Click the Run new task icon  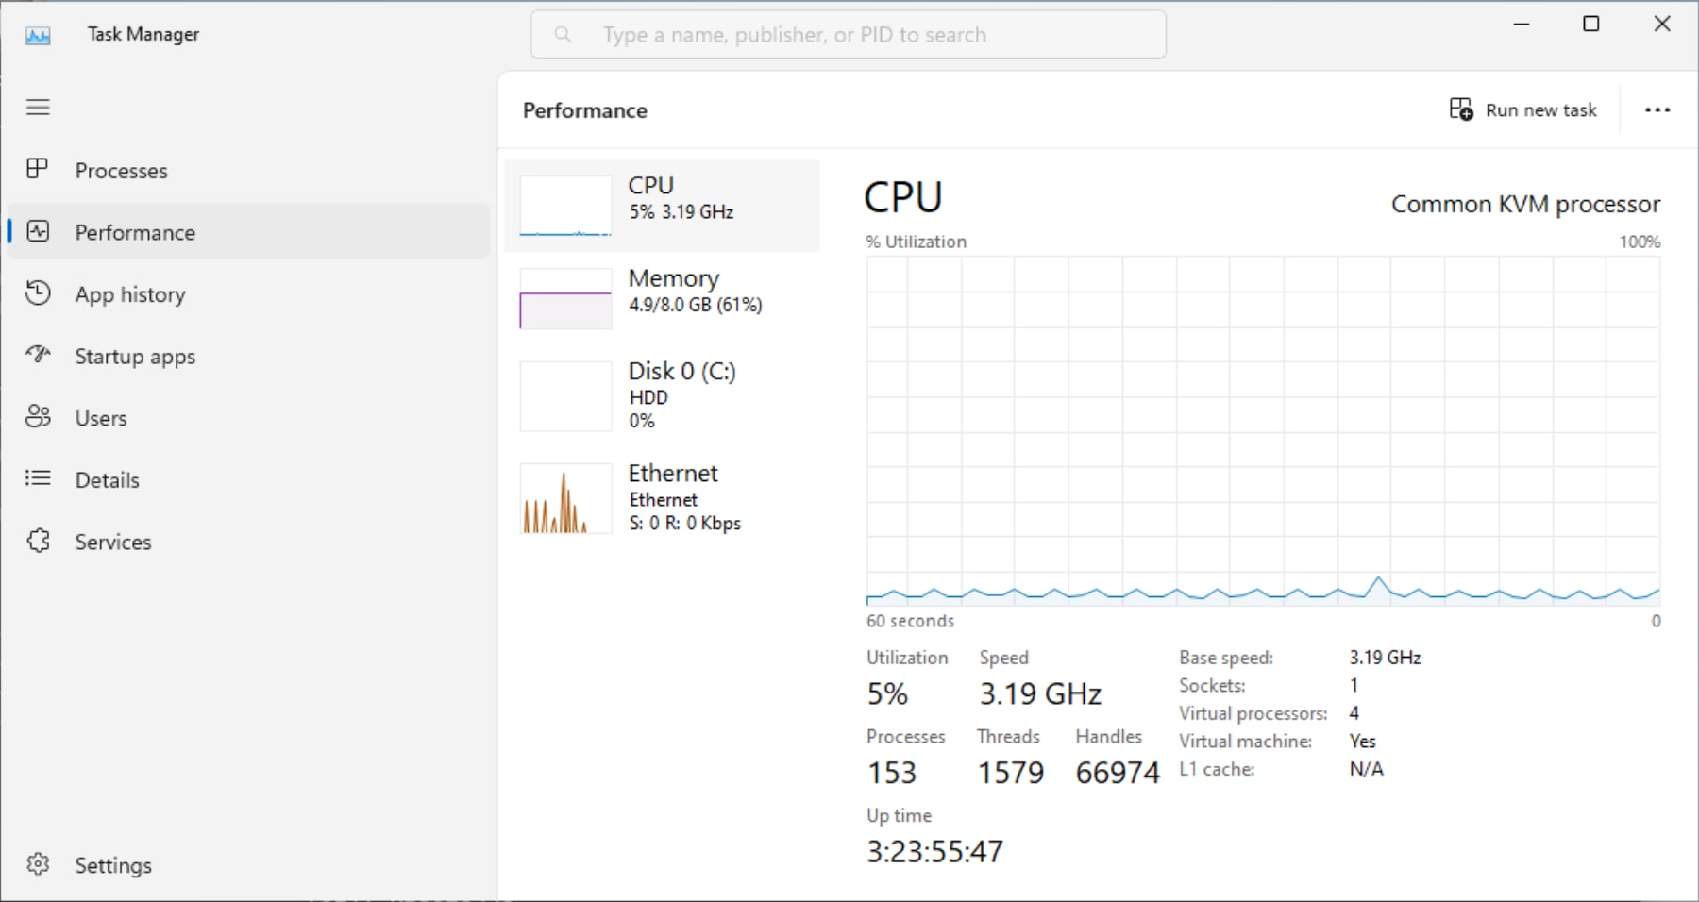pyautogui.click(x=1460, y=109)
